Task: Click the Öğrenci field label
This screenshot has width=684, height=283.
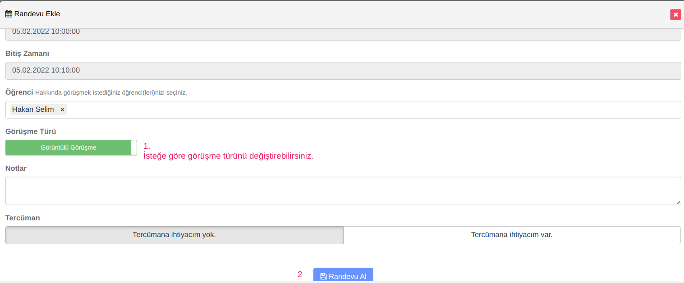Action: point(19,92)
